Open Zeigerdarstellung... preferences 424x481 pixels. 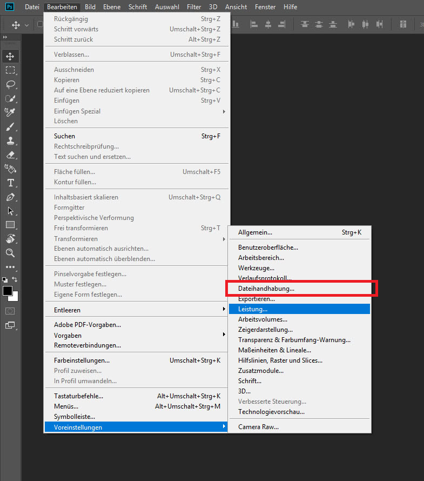click(x=300, y=330)
